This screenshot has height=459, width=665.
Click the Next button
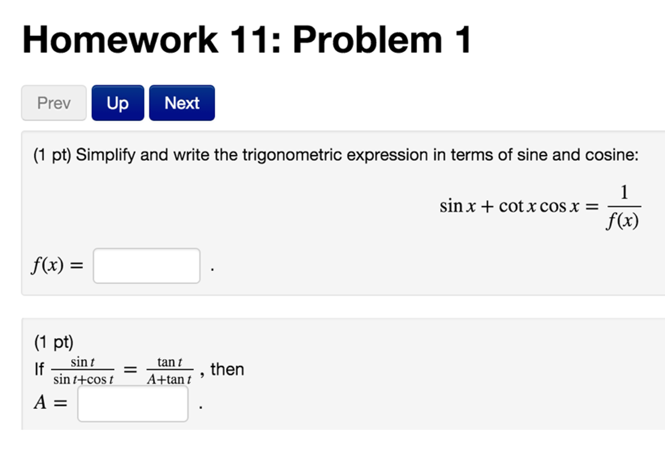[x=181, y=103]
